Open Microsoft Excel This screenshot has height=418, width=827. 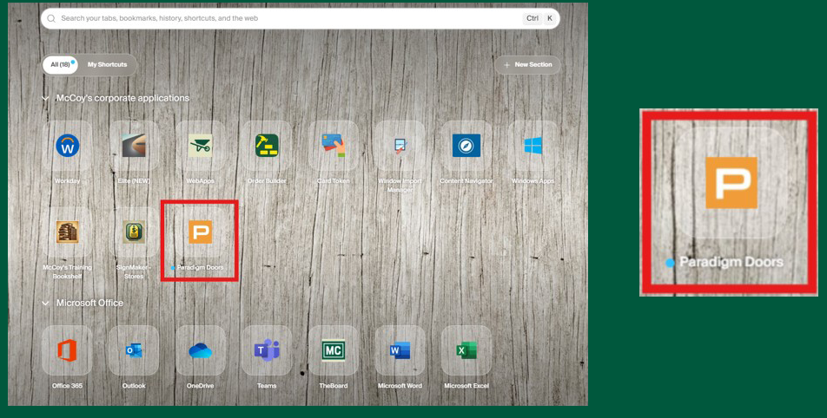pos(466,350)
